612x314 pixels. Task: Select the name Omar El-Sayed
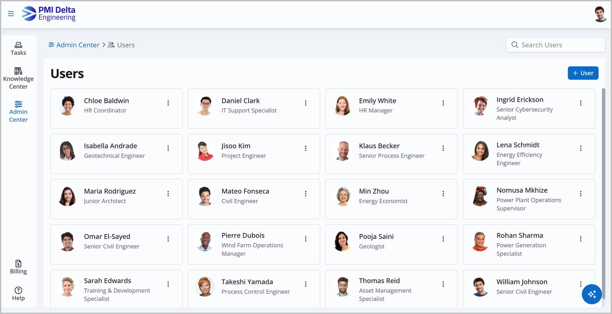tap(107, 236)
